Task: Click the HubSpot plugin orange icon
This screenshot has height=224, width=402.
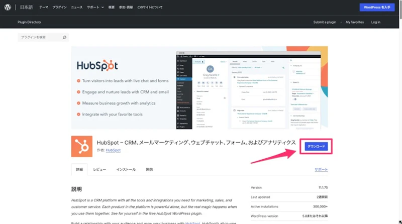Action: (x=82, y=146)
